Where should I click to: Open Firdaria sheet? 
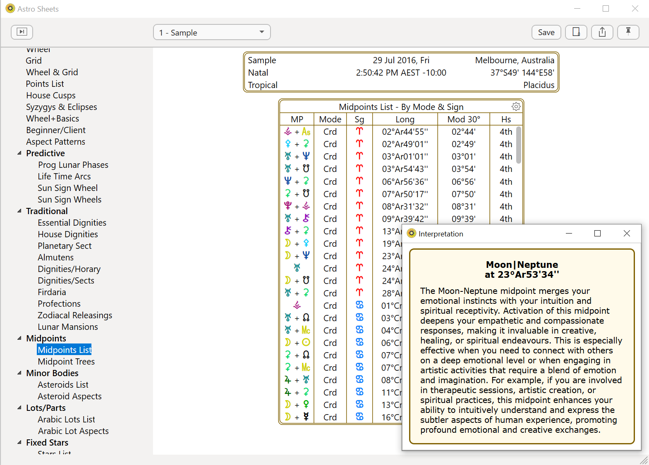point(52,292)
